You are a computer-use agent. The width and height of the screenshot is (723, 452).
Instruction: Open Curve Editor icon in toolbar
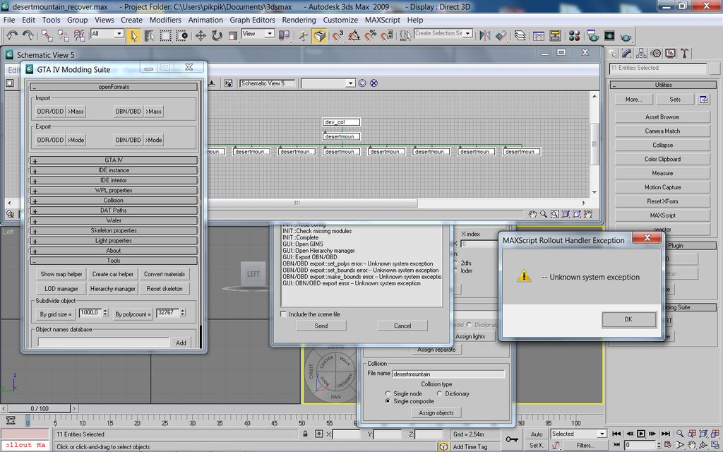[538, 35]
